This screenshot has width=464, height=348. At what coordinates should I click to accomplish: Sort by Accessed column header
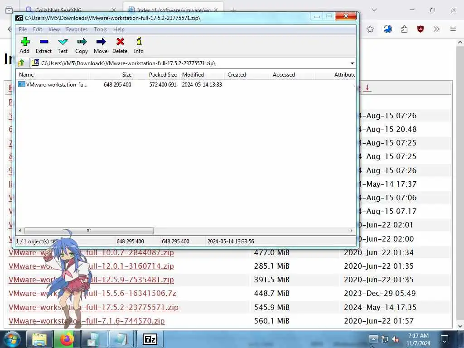click(x=293, y=75)
